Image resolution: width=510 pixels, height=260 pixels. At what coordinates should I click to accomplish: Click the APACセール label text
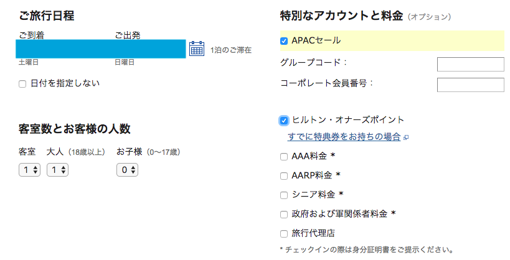(x=316, y=40)
